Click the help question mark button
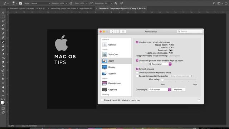The width and height of the screenshot is (229, 129). point(199,100)
